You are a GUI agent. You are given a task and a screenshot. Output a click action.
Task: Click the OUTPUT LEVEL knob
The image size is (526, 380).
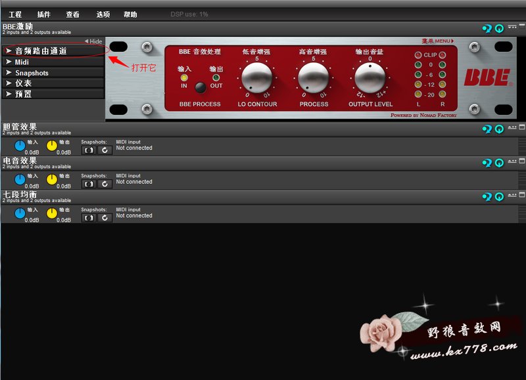(x=370, y=77)
